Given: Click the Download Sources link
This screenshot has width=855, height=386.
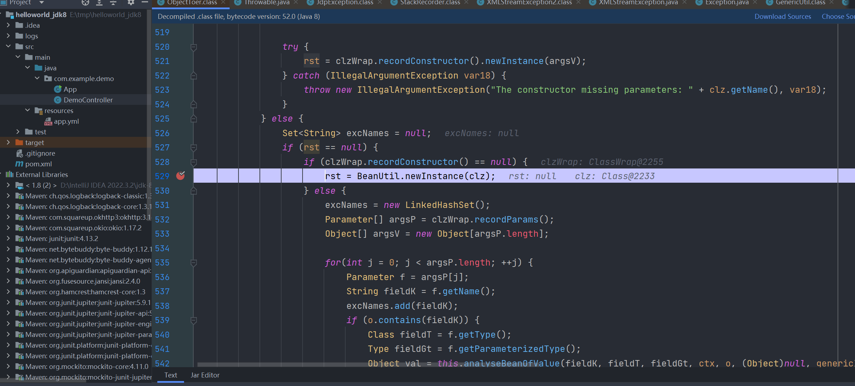Looking at the screenshot, I should 782,16.
